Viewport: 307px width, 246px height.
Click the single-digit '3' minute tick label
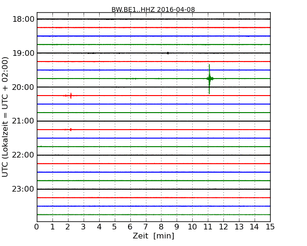[x=84, y=227]
